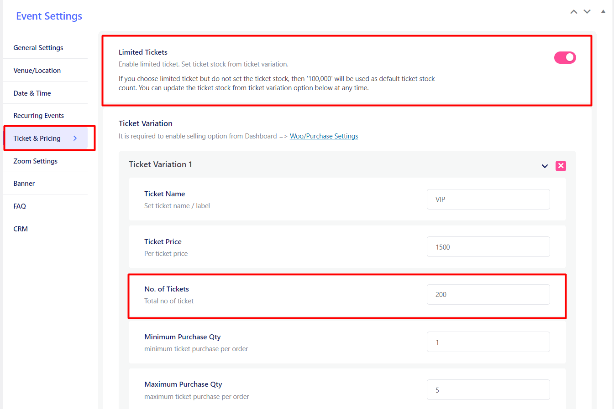Click the Ticket Variation 1 header bar
The image size is (614, 409).
[x=320, y=164]
